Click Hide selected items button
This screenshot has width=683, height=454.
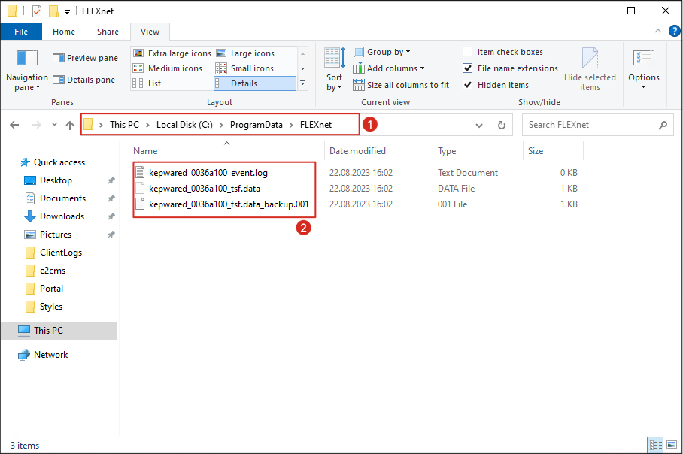click(x=590, y=70)
